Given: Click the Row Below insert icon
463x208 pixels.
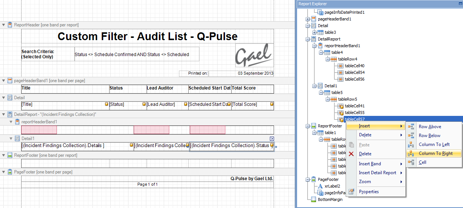Looking at the screenshot, I should tap(411, 136).
